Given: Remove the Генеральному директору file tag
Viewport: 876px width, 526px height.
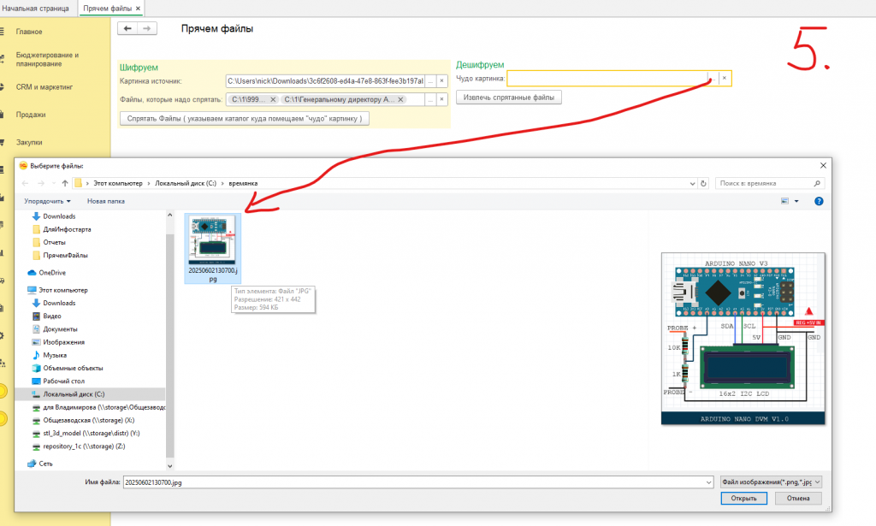Looking at the screenshot, I should tap(400, 99).
